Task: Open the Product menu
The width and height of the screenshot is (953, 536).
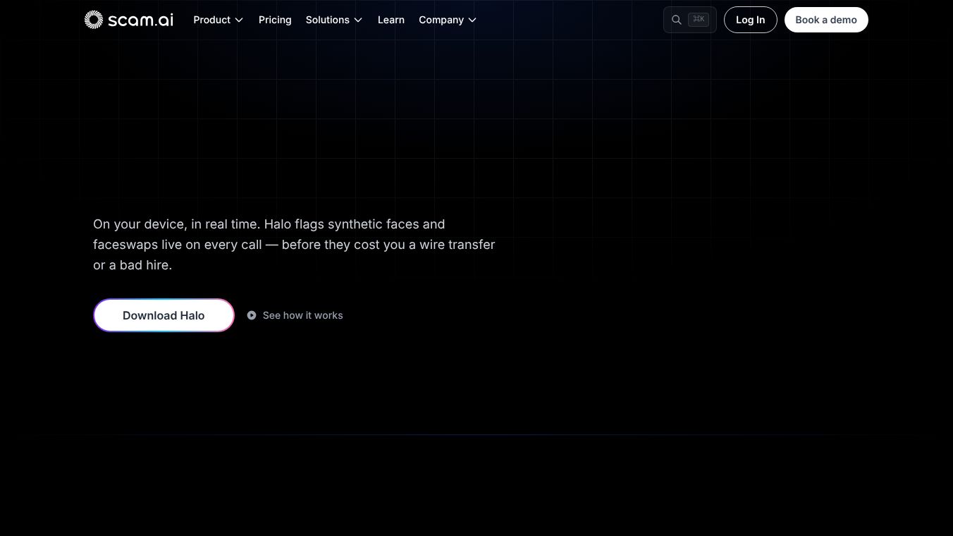Action: [219, 20]
